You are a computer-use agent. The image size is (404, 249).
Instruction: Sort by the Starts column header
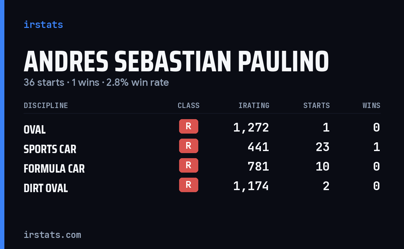(x=316, y=105)
